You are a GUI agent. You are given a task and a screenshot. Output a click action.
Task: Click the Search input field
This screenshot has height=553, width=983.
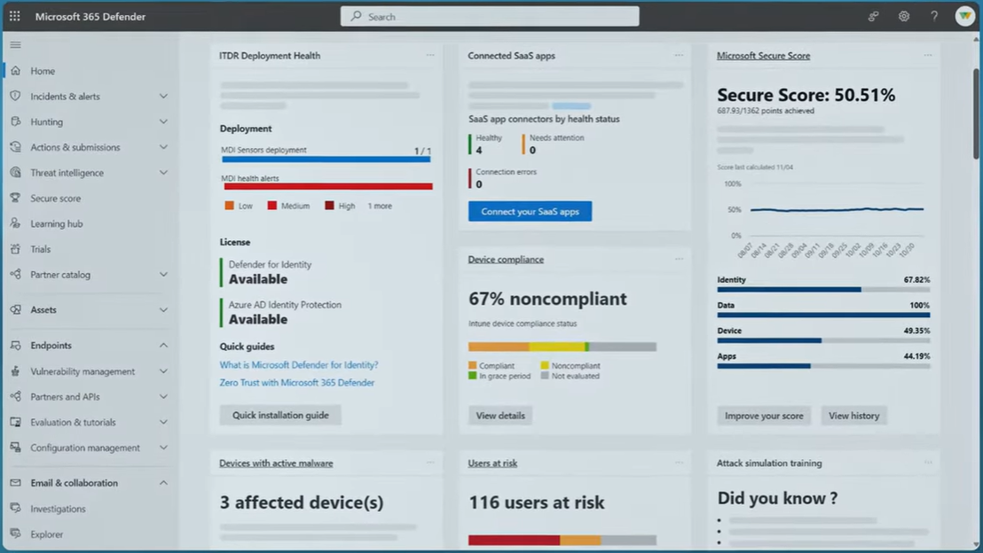(490, 16)
